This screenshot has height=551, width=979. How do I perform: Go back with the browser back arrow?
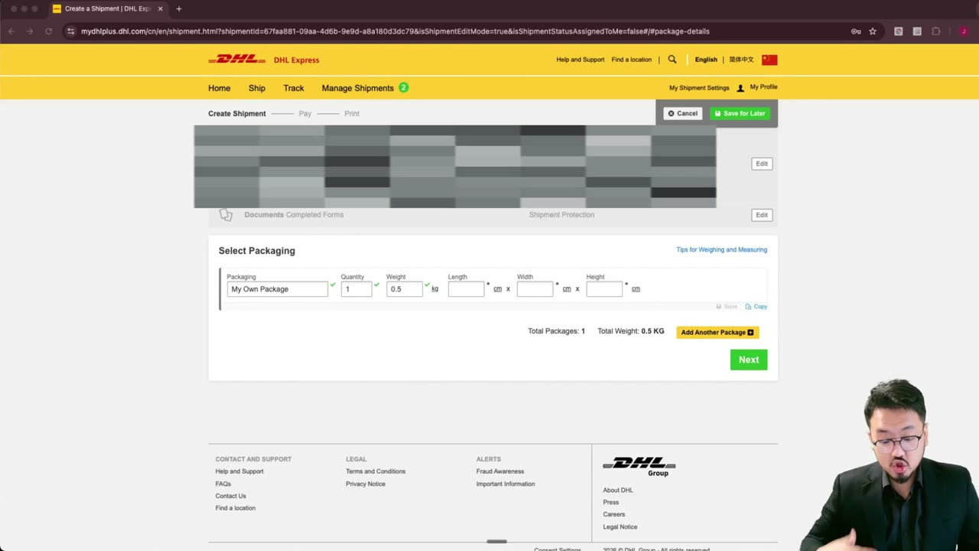[x=11, y=31]
